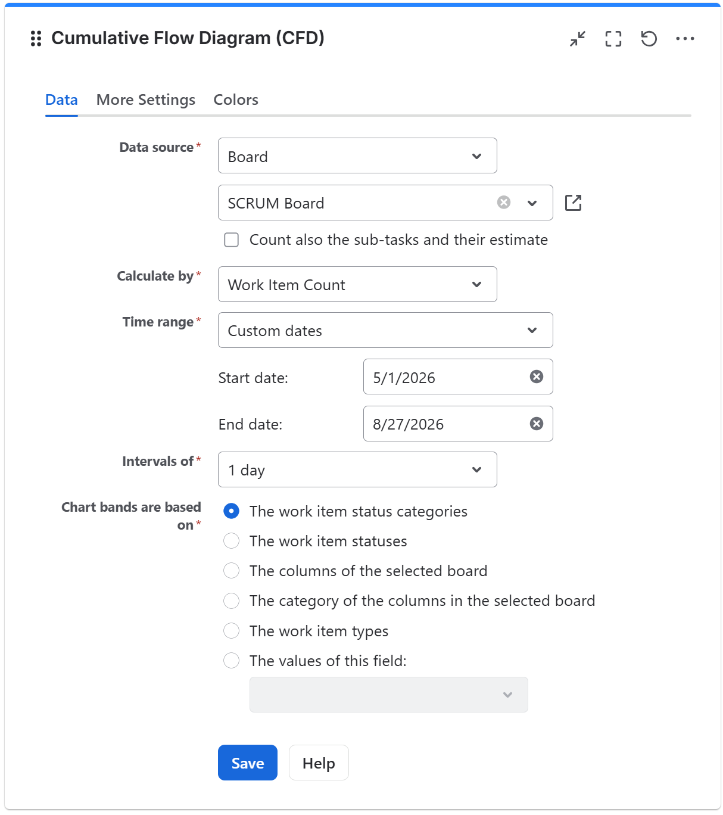Click the Cumulative Flow Diagram (CFD) title
The height and width of the screenshot is (815, 723).
click(188, 38)
